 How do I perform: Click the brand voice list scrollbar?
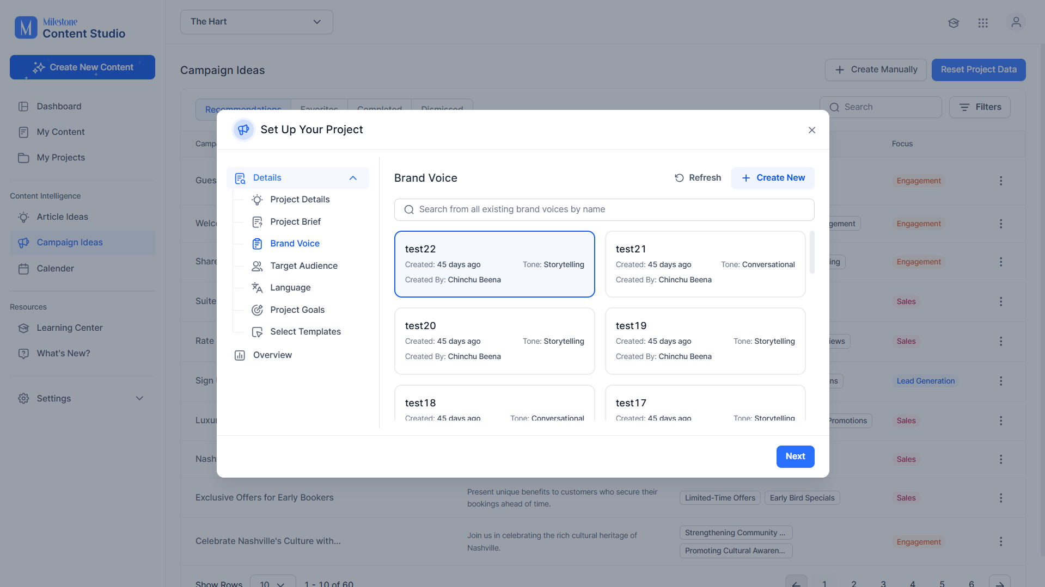(x=812, y=252)
